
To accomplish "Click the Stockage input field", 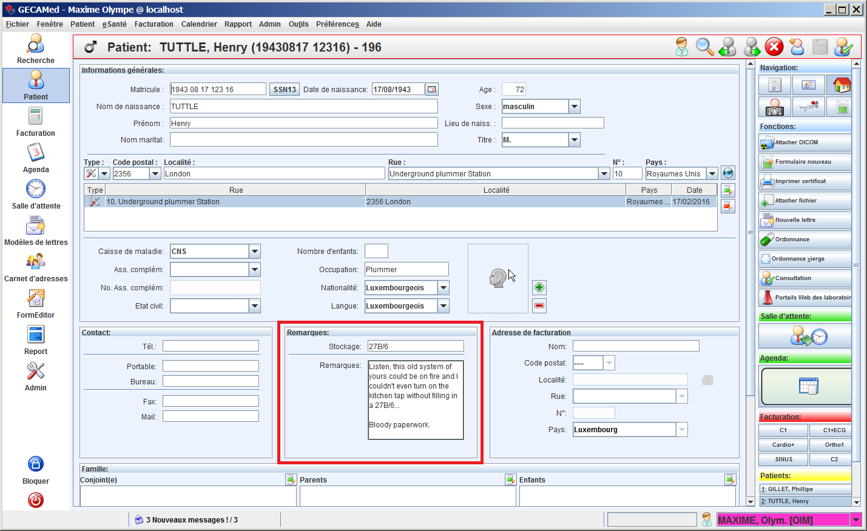I will (416, 347).
